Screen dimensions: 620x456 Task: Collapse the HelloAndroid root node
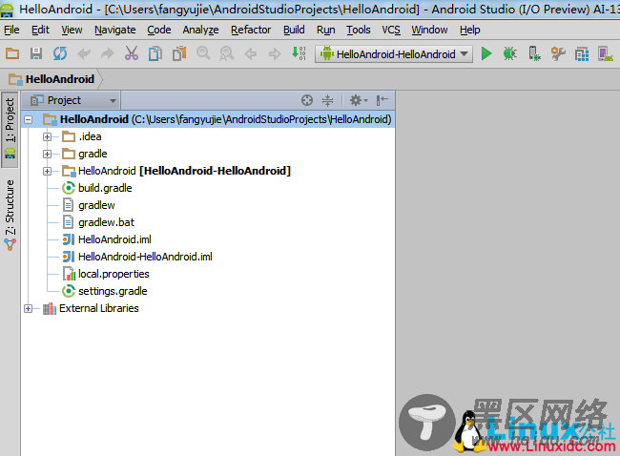pyautogui.click(x=28, y=119)
